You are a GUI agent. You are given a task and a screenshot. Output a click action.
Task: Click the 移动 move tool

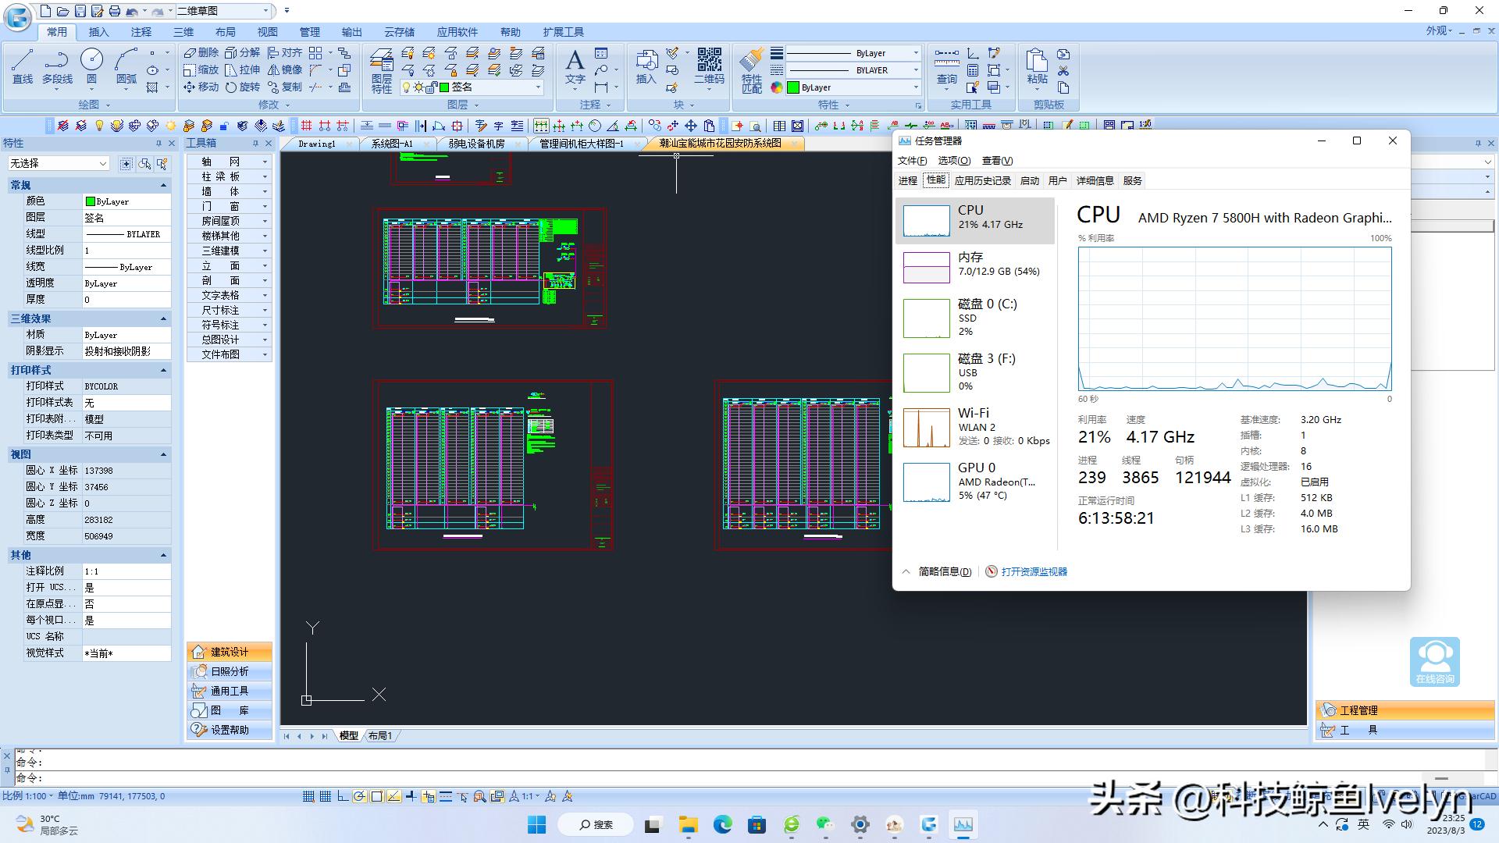click(201, 87)
